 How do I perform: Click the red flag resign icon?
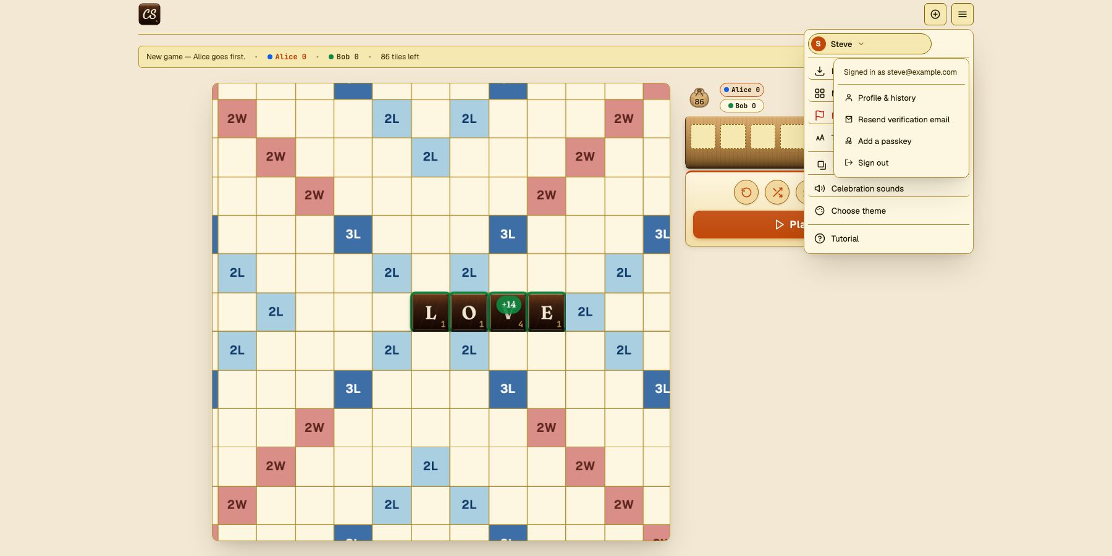coord(820,116)
